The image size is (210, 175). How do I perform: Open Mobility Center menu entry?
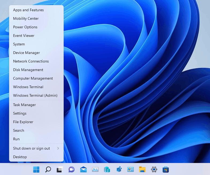[36, 19]
